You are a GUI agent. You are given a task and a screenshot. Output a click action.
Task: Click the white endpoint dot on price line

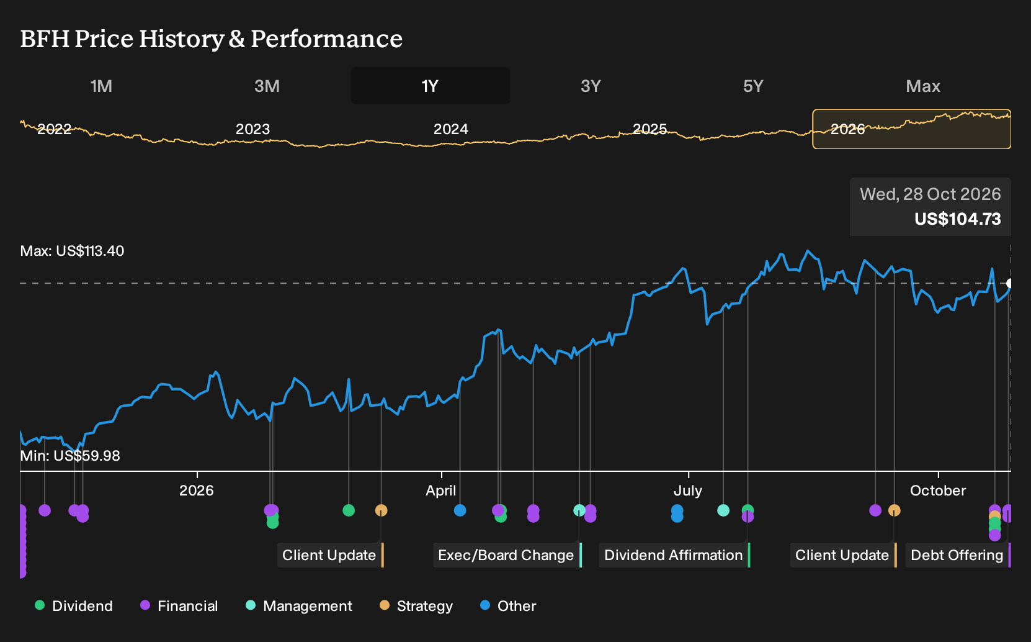(x=1010, y=283)
